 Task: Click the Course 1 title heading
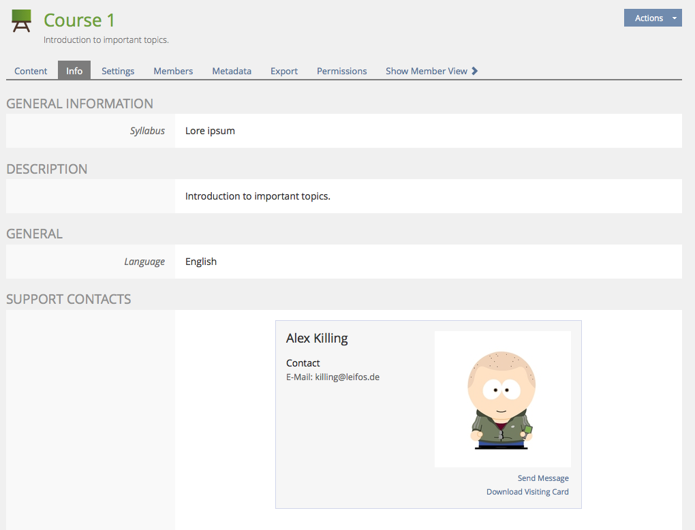tap(80, 20)
